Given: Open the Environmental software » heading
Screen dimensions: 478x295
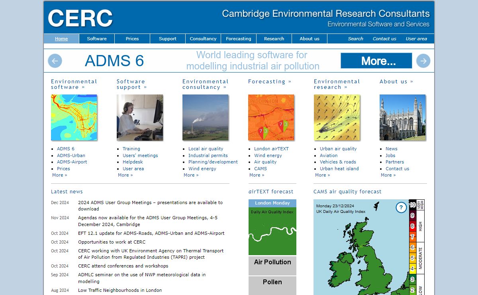Looking at the screenshot, I should [74, 84].
